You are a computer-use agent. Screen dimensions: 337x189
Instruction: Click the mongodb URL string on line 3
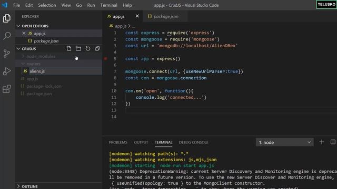[197, 46]
